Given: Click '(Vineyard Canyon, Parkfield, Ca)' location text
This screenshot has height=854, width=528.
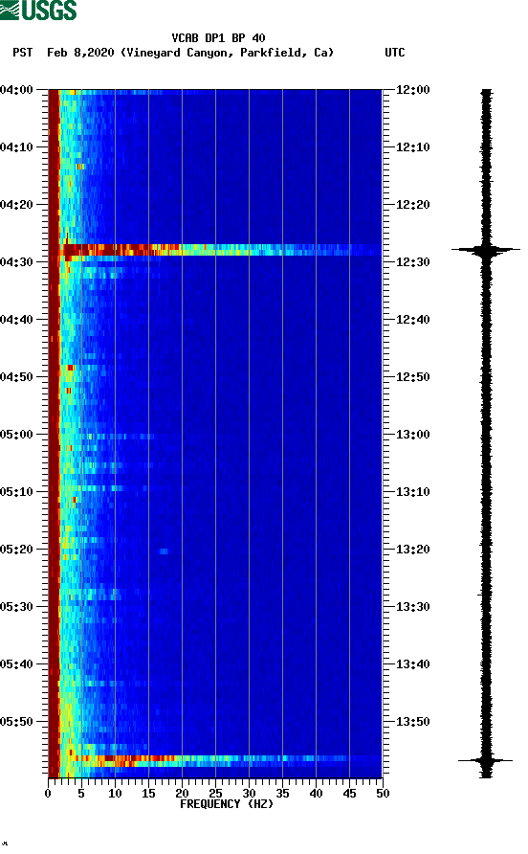Looking at the screenshot, I should coord(227,53).
